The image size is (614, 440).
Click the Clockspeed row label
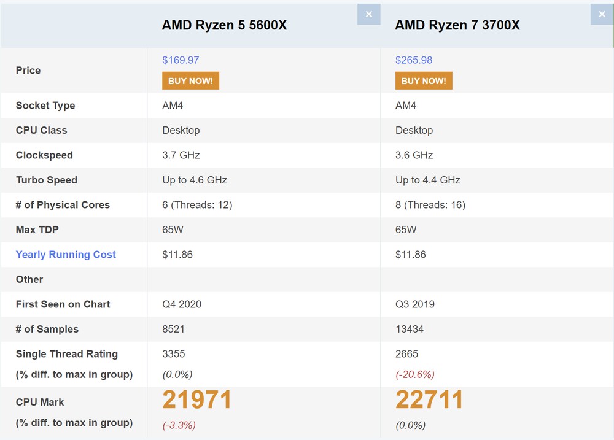click(44, 155)
